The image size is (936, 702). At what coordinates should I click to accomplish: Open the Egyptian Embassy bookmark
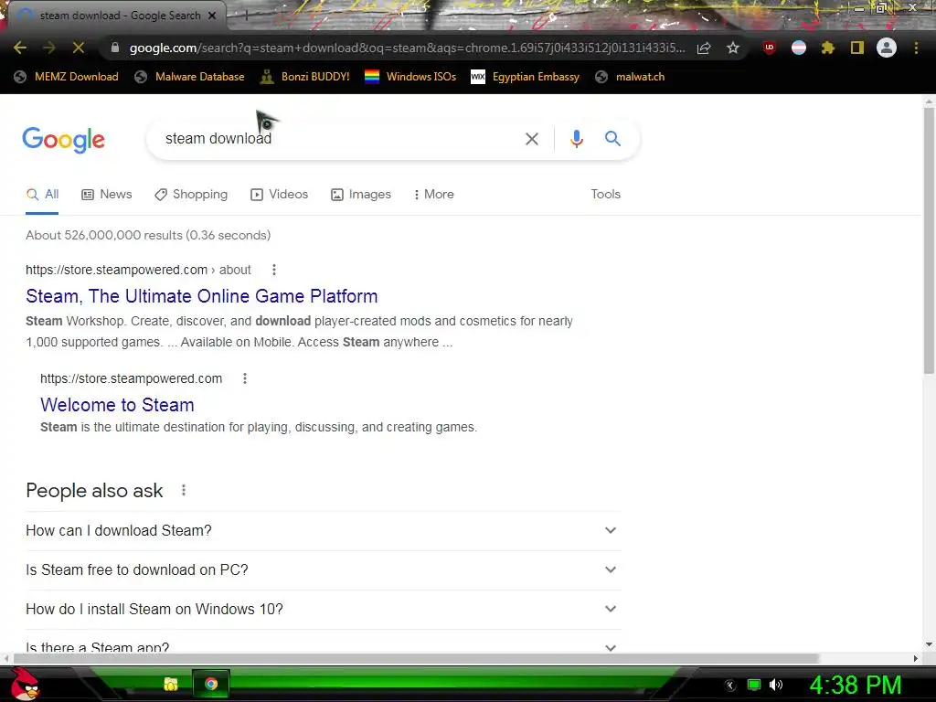tap(526, 77)
